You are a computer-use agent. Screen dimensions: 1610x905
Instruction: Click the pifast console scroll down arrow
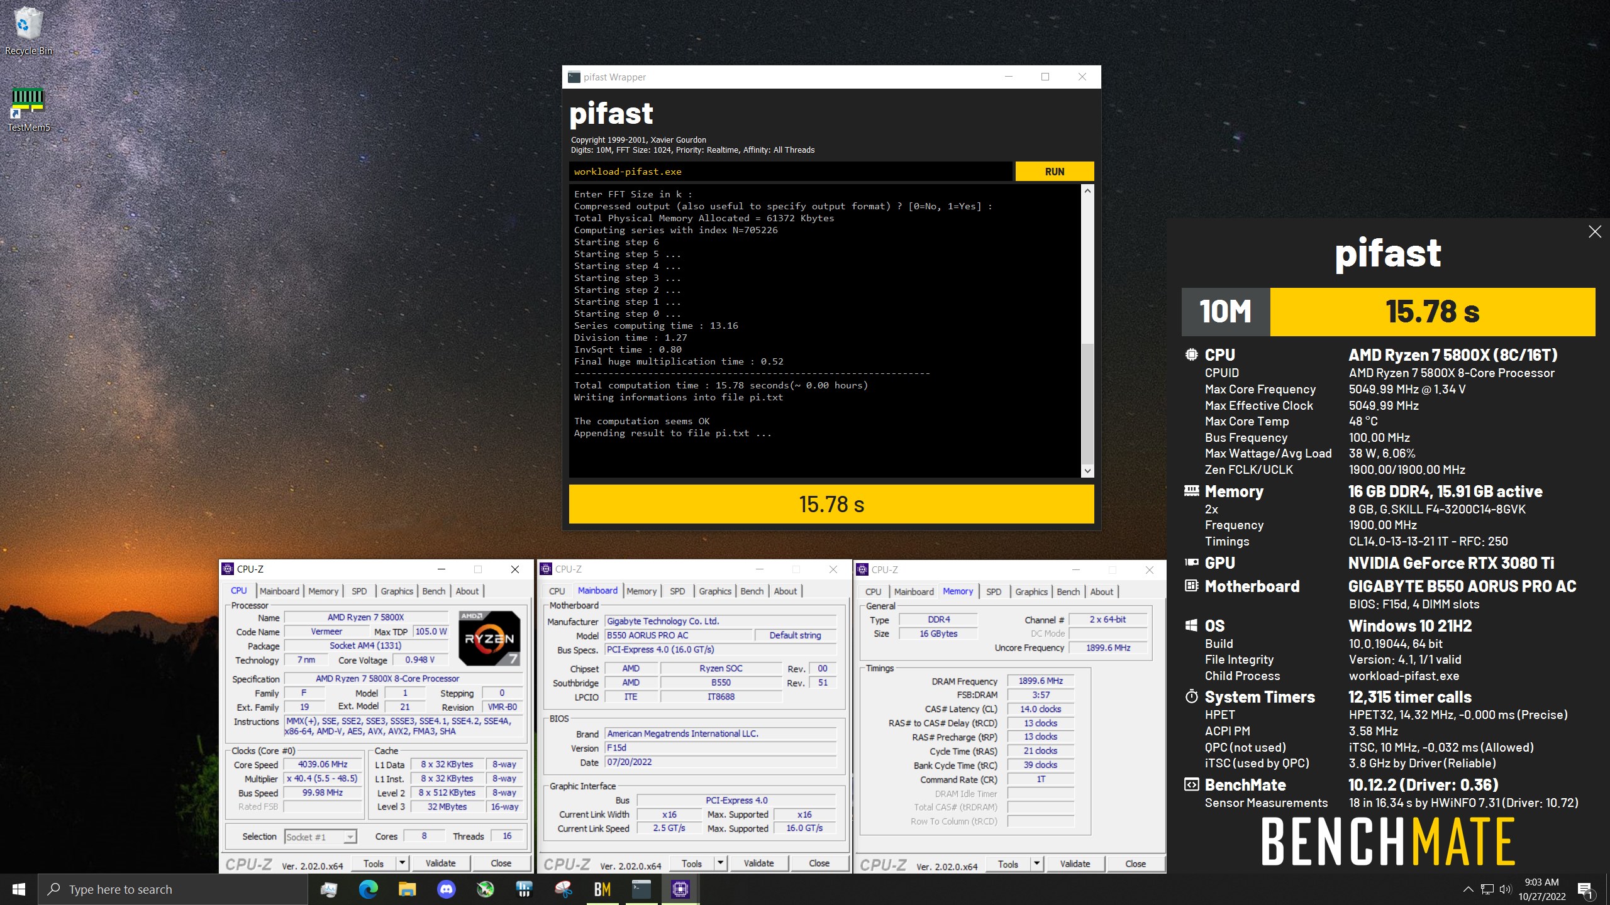coord(1087,471)
